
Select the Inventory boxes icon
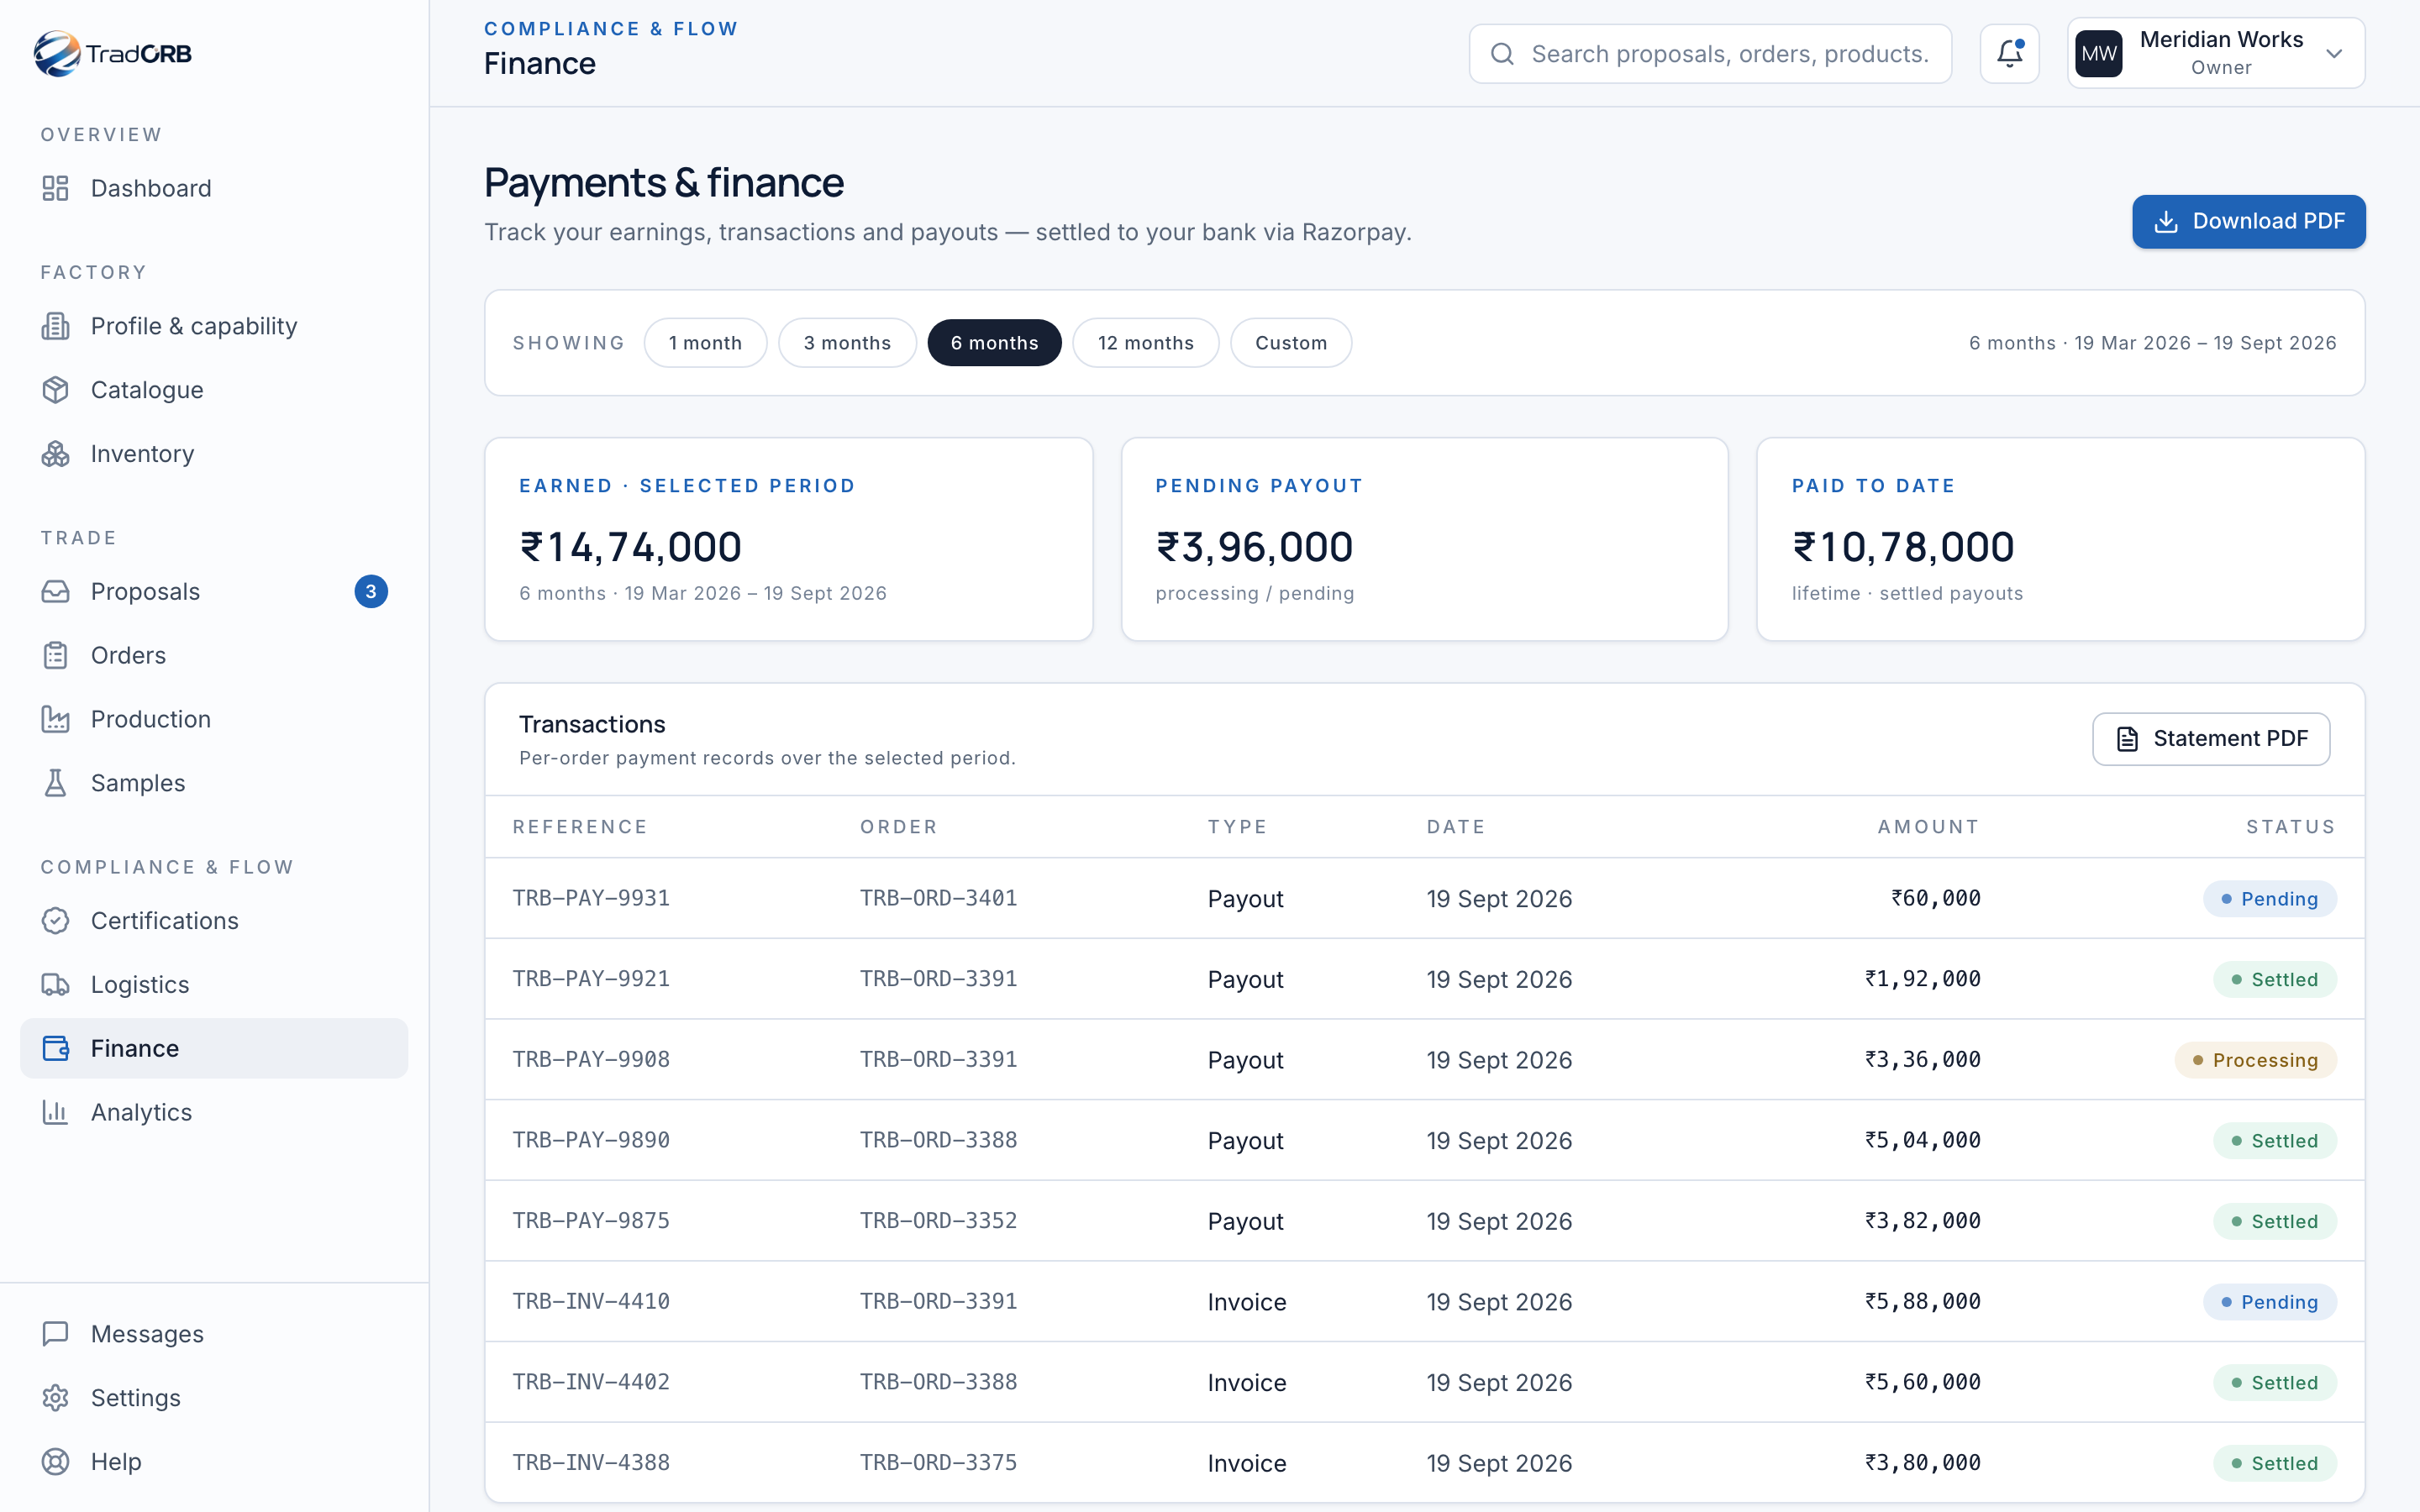tap(55, 454)
